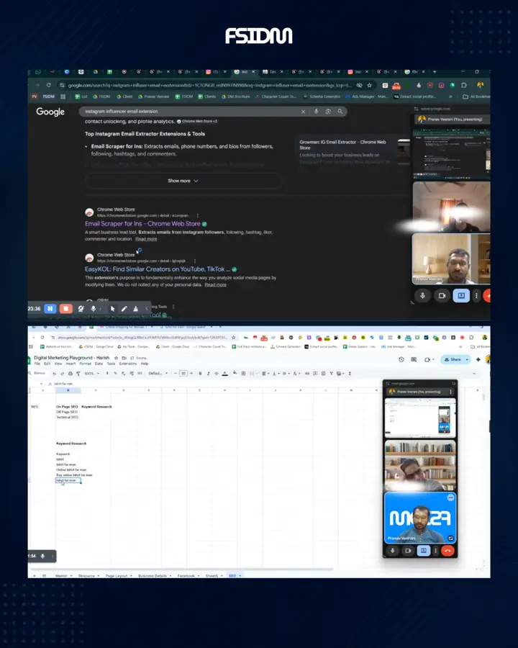Open Help menu in Google Sheets

point(144,364)
